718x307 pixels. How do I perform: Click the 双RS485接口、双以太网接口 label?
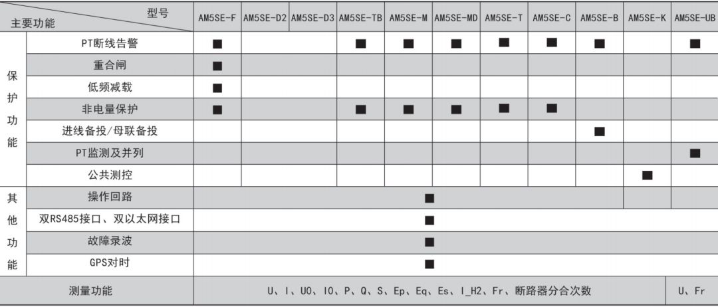tap(110, 219)
